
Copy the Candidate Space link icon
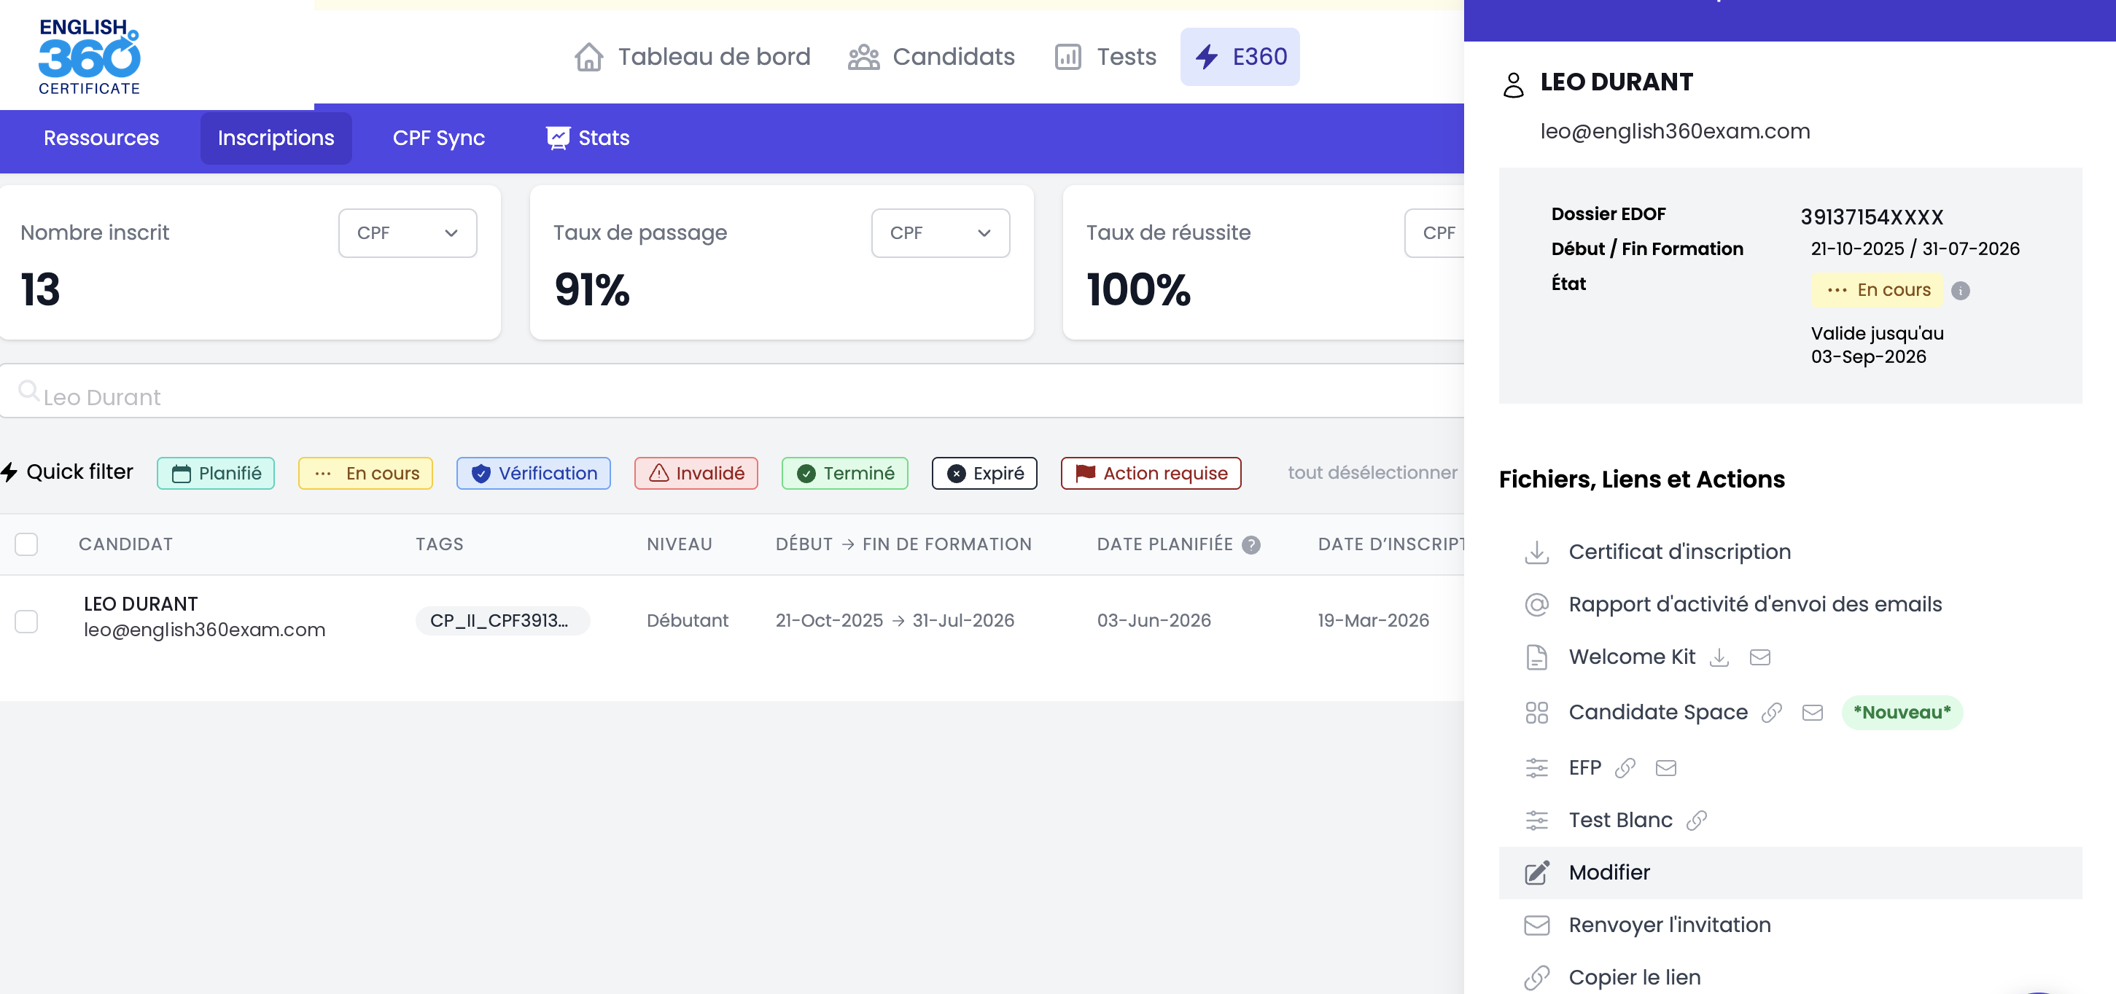pyautogui.click(x=1772, y=713)
